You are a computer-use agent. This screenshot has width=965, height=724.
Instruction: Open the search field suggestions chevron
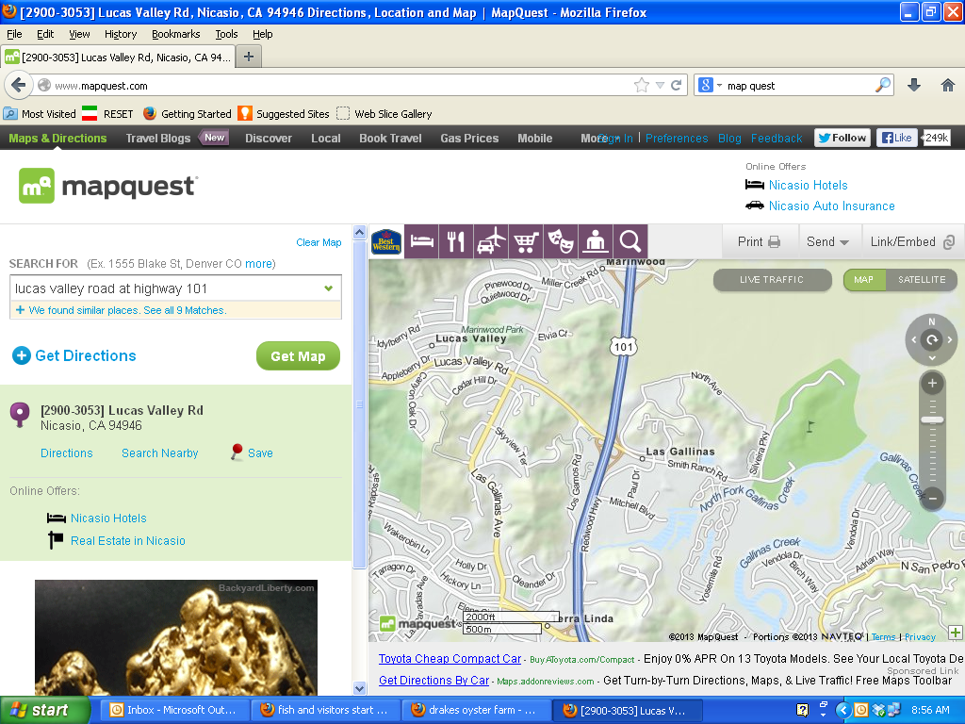[329, 288]
